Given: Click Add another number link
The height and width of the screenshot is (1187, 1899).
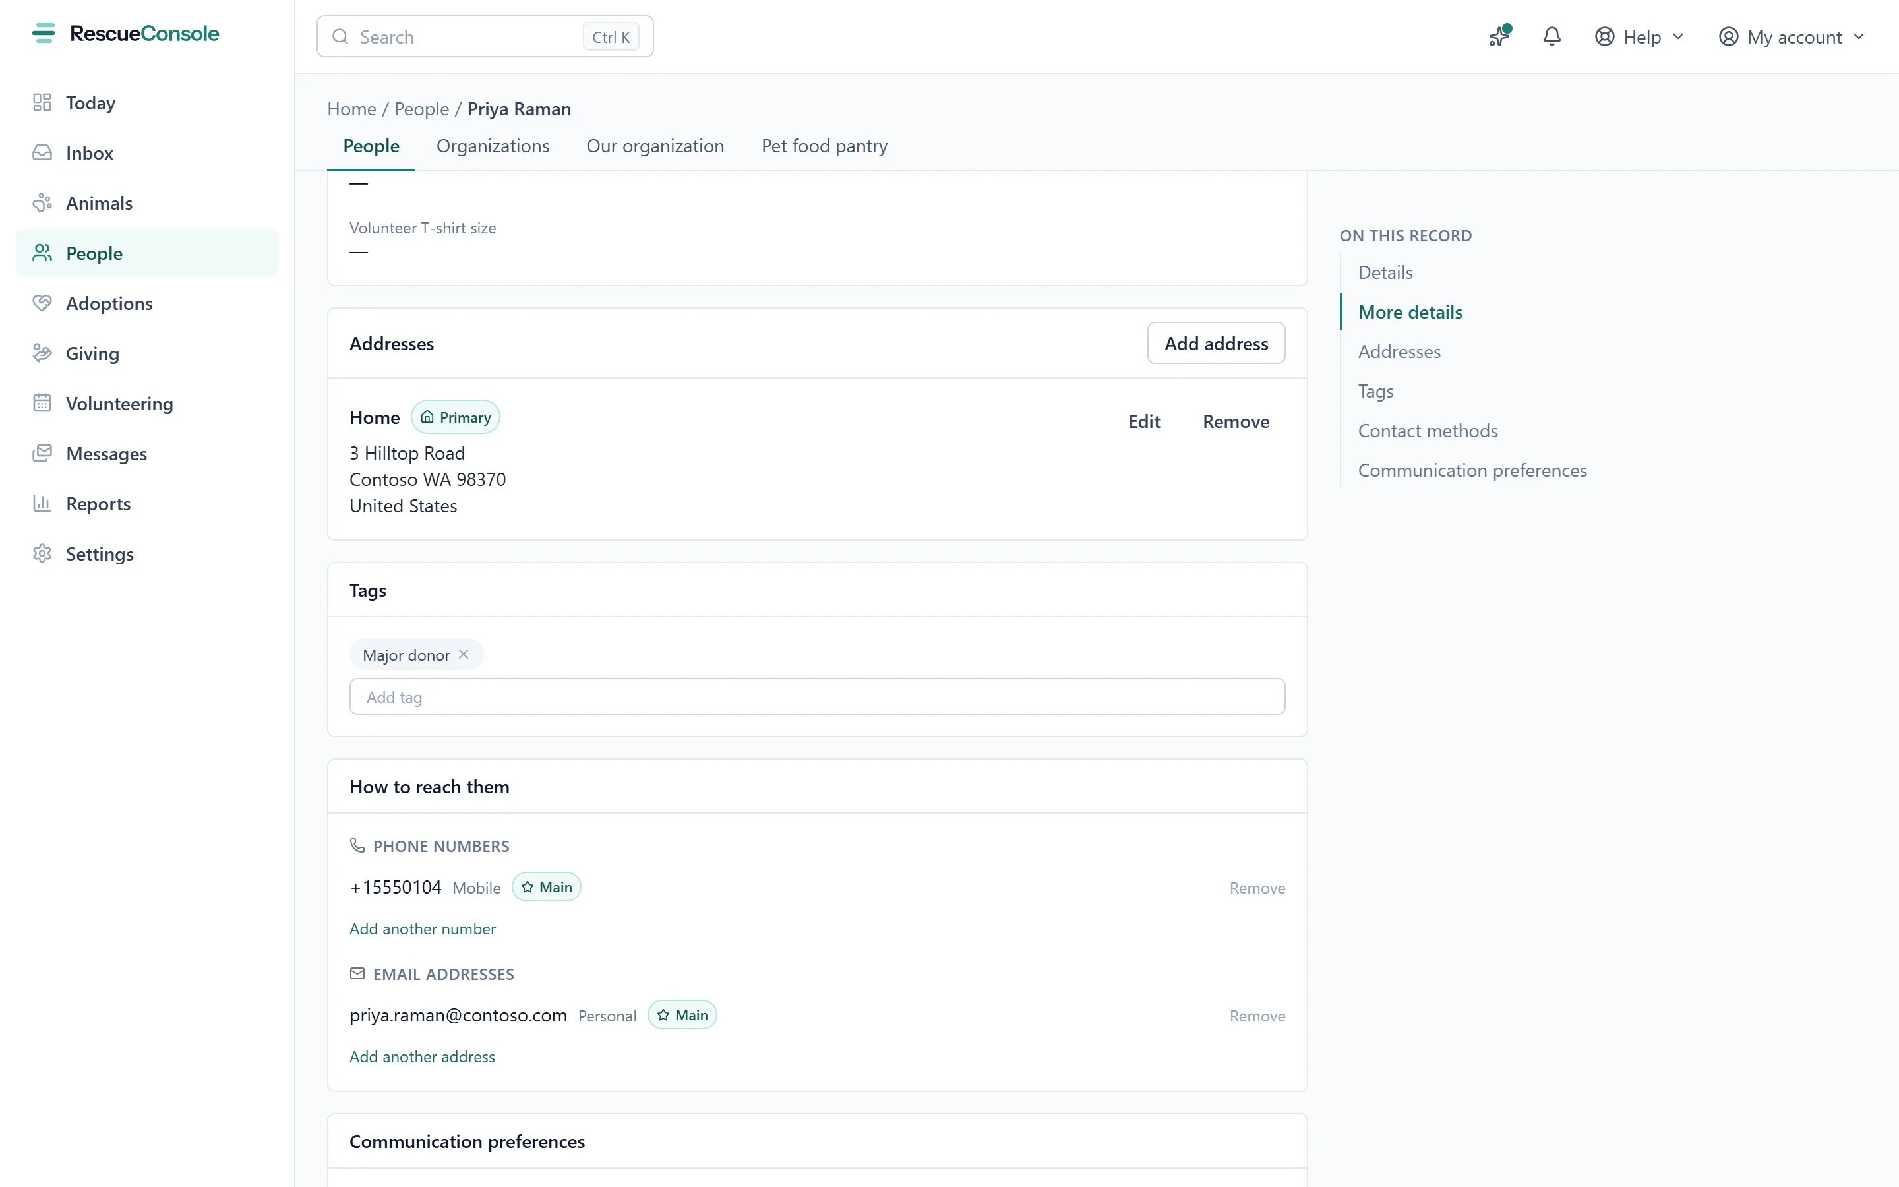Looking at the screenshot, I should pos(422,928).
